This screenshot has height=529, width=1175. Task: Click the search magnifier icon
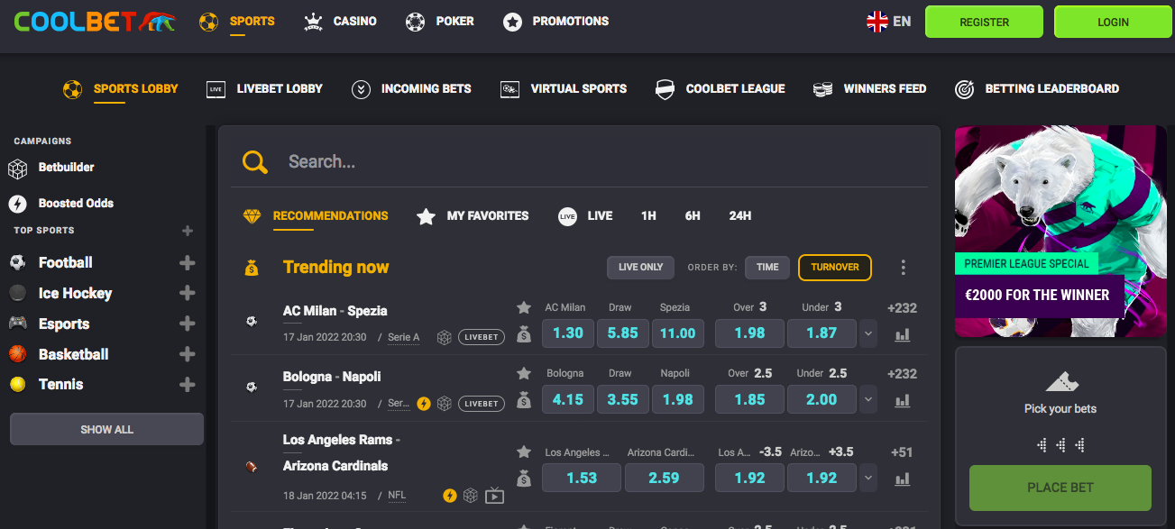(x=255, y=161)
